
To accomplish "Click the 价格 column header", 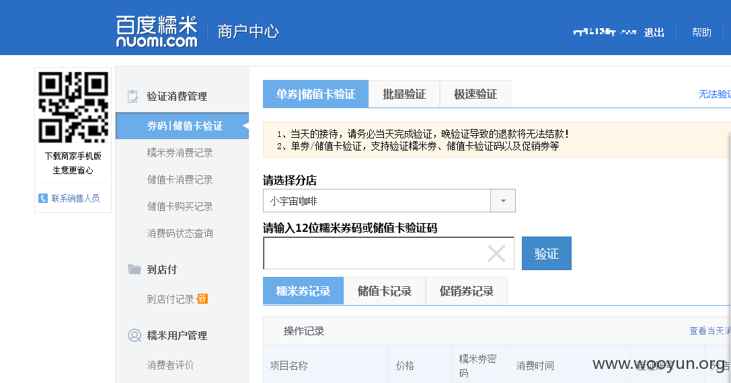I will 405,366.
